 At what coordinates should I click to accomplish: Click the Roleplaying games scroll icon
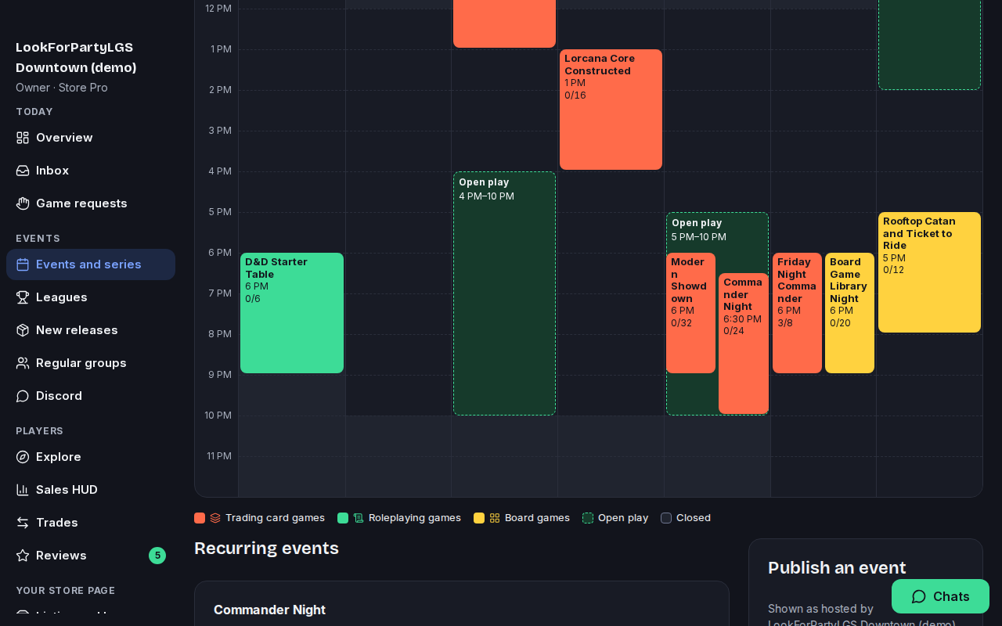click(x=359, y=518)
